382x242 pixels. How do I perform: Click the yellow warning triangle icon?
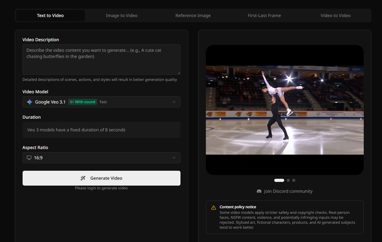click(x=214, y=208)
